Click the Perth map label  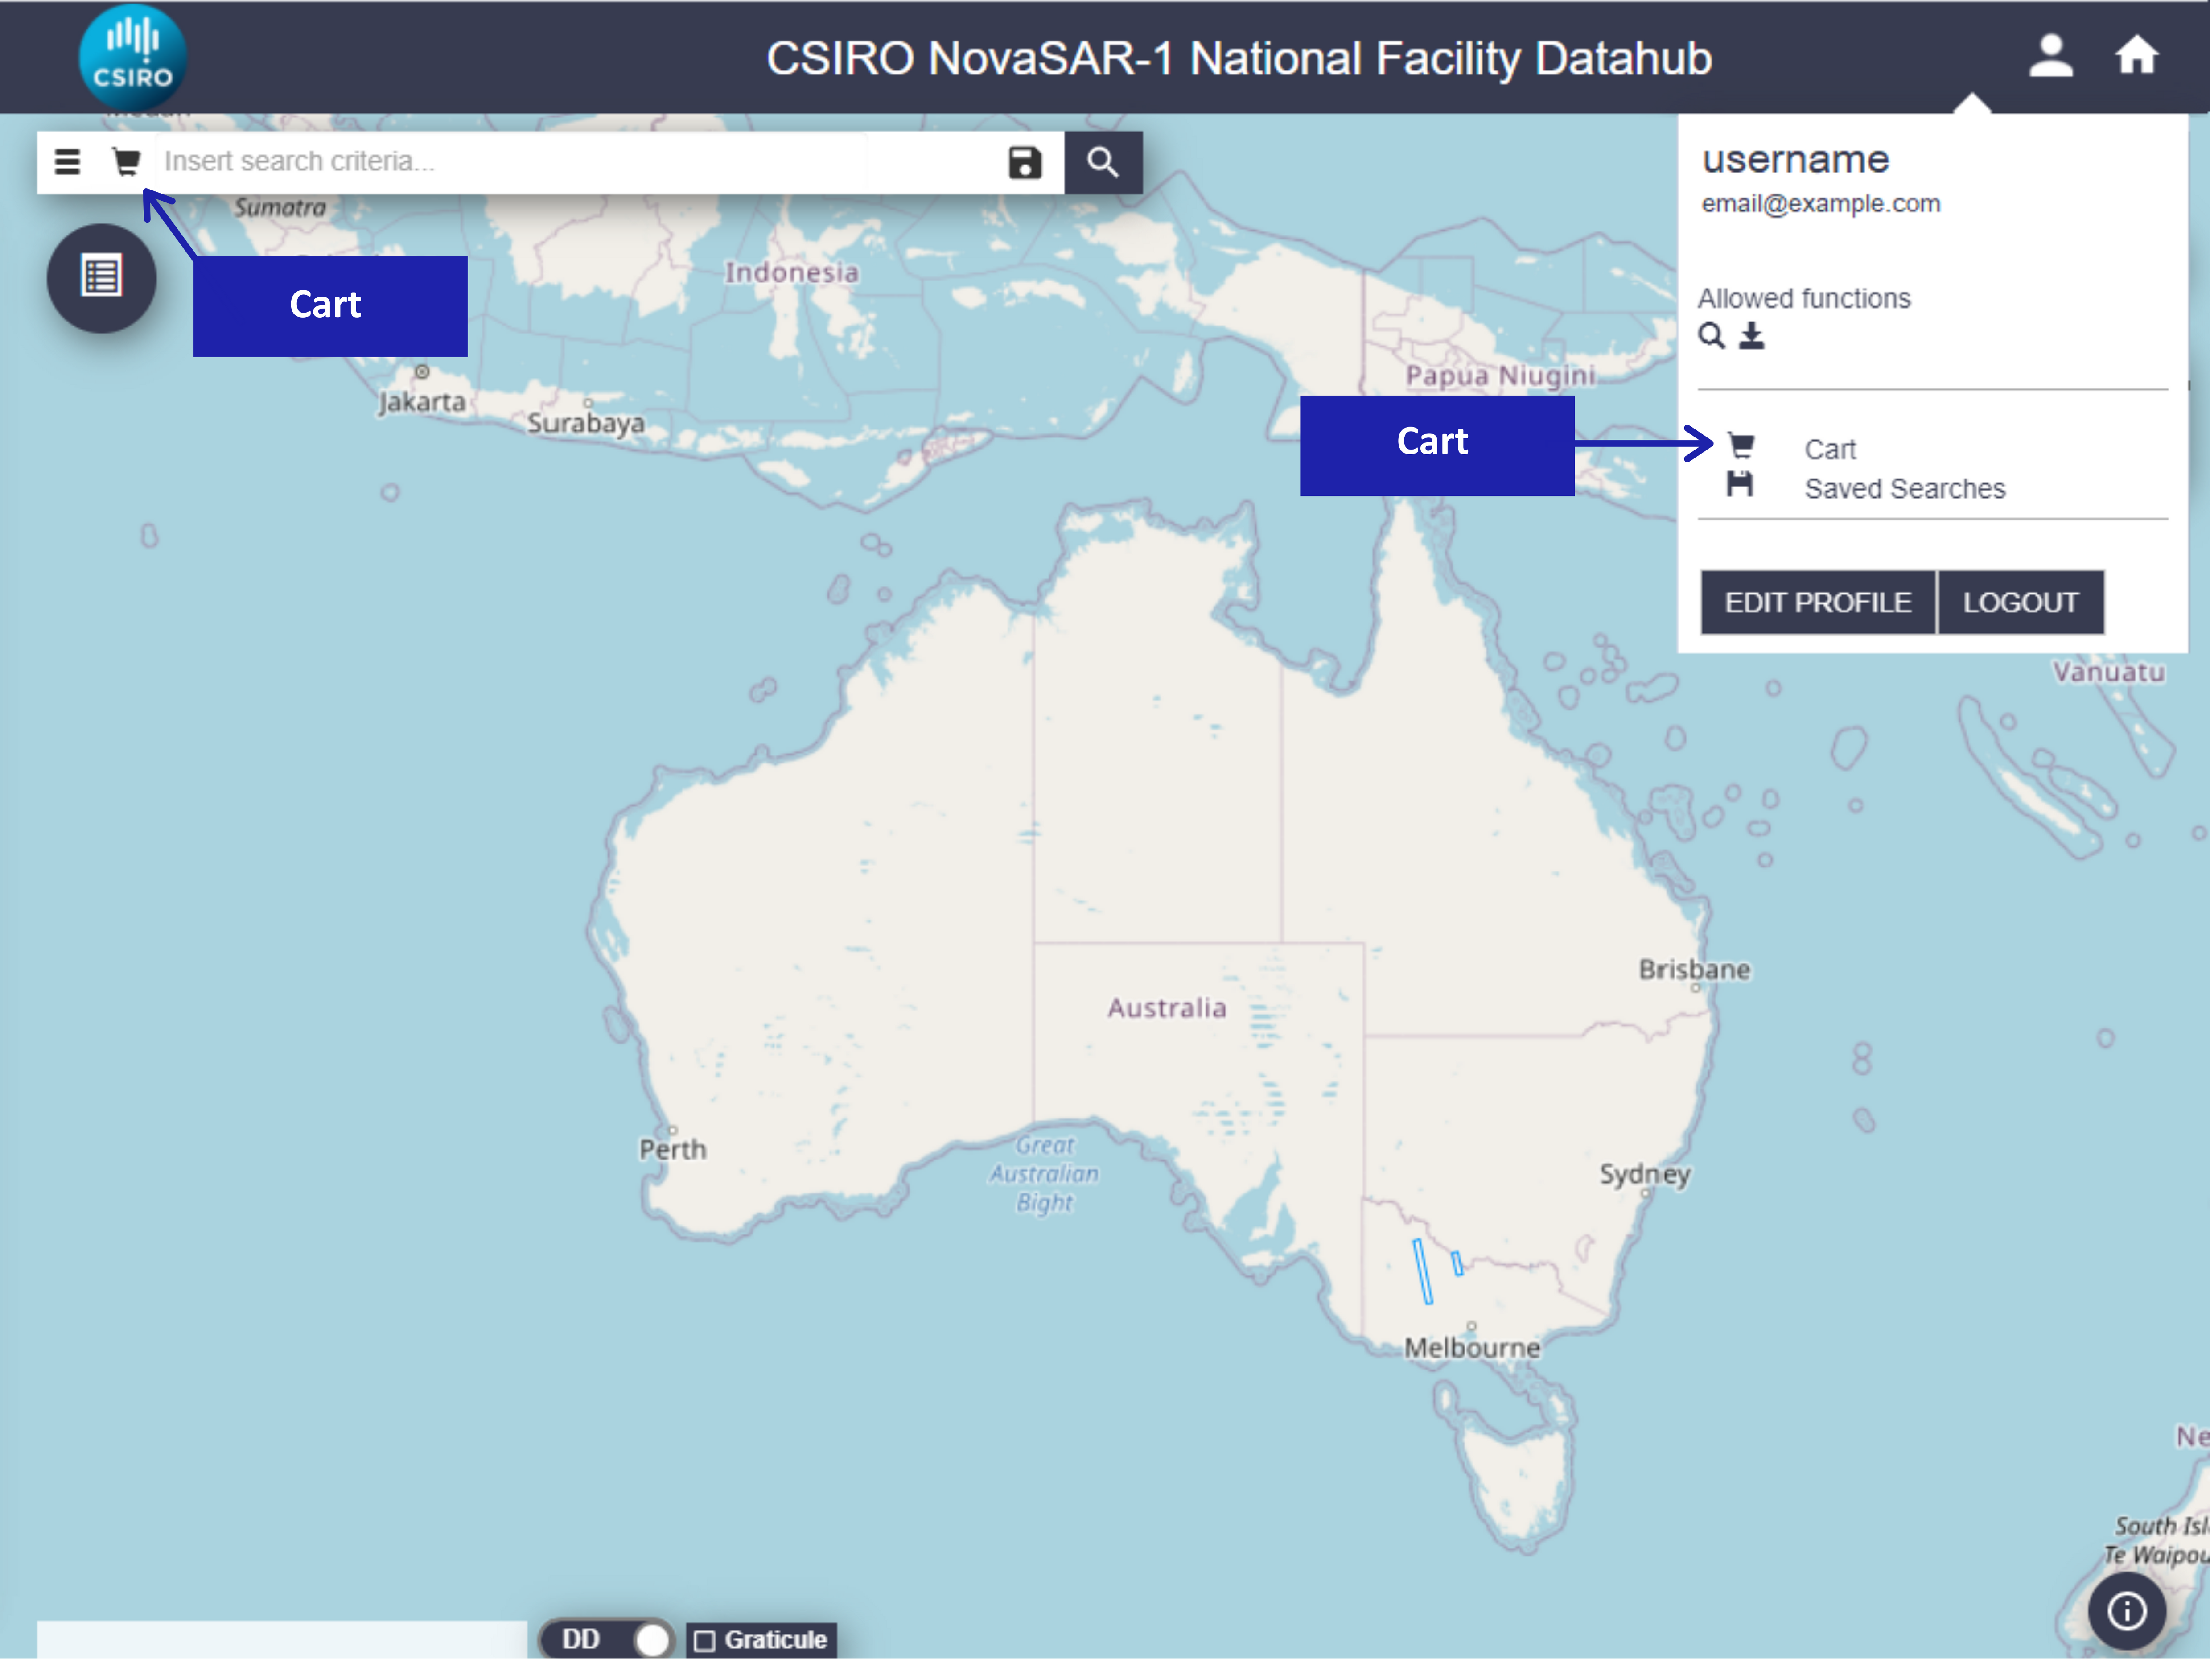pos(672,1149)
